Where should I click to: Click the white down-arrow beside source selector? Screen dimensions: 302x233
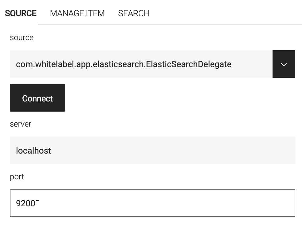click(x=284, y=64)
